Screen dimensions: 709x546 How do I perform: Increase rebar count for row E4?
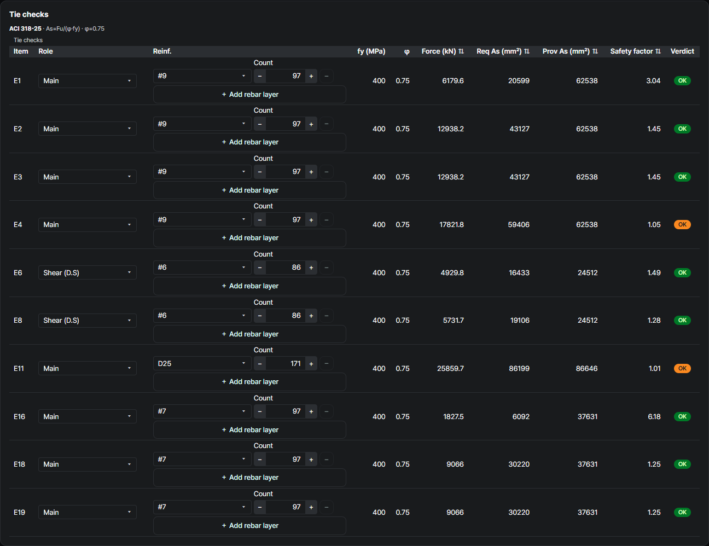pyautogui.click(x=311, y=220)
